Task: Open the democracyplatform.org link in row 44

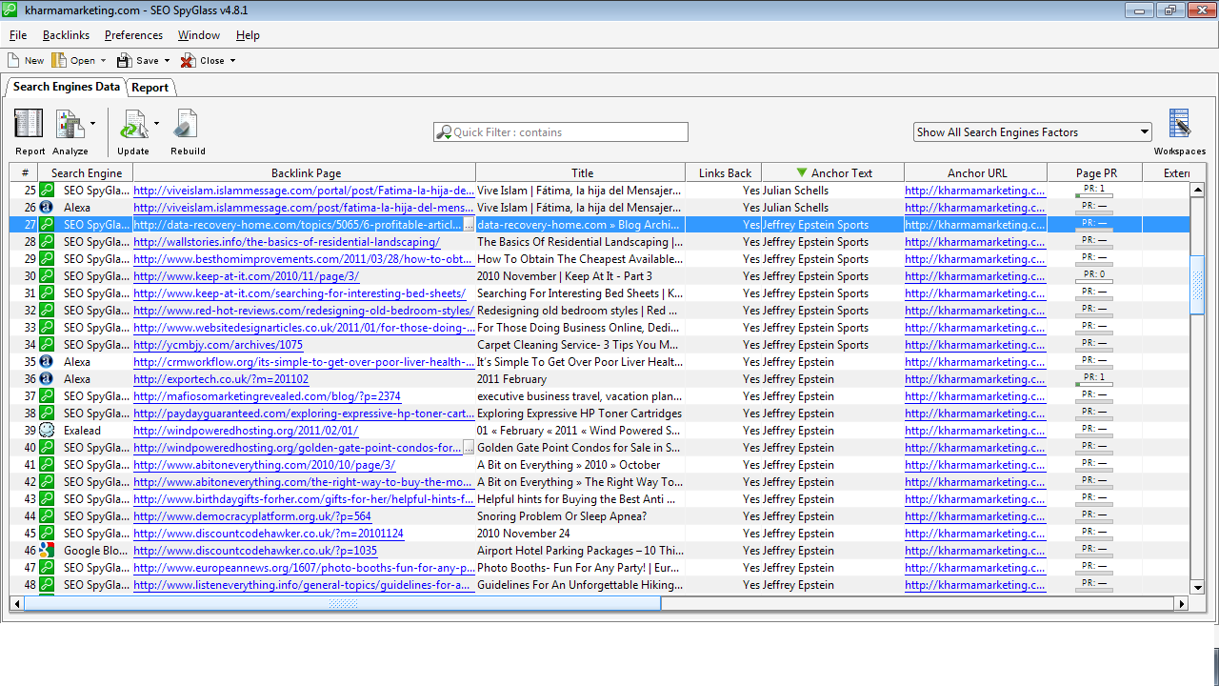Action: [252, 516]
